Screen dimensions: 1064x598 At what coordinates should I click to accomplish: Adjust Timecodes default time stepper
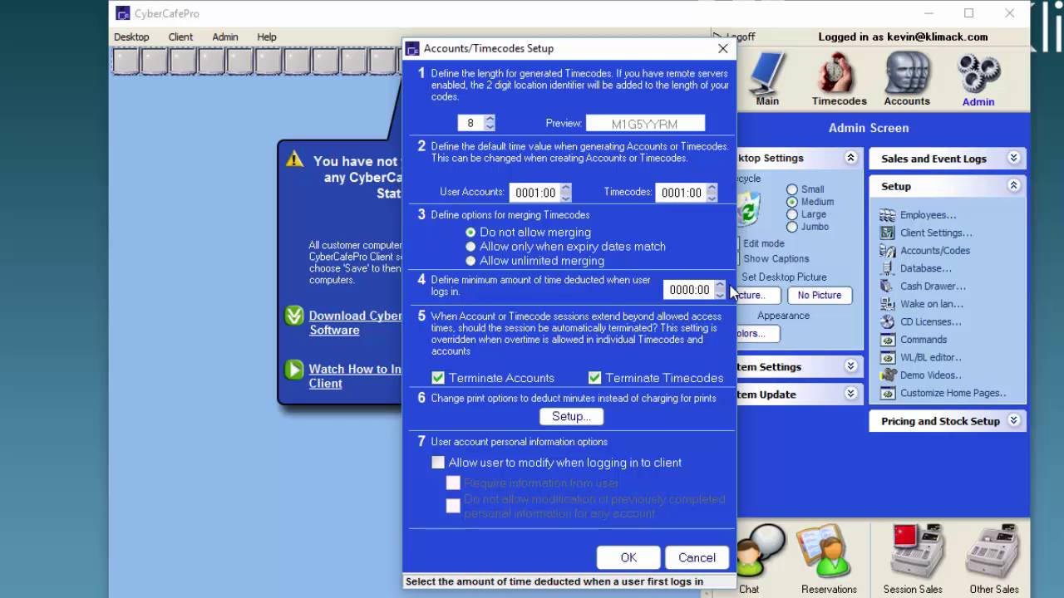coord(712,192)
